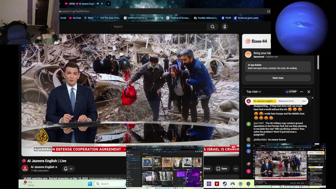The image size is (336, 189).
Task: Click the #israel hashtag
Action: click(x=113, y=178)
